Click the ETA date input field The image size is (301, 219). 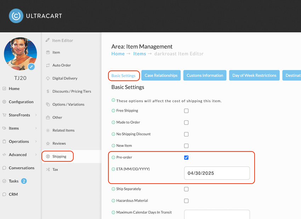pyautogui.click(x=217, y=173)
